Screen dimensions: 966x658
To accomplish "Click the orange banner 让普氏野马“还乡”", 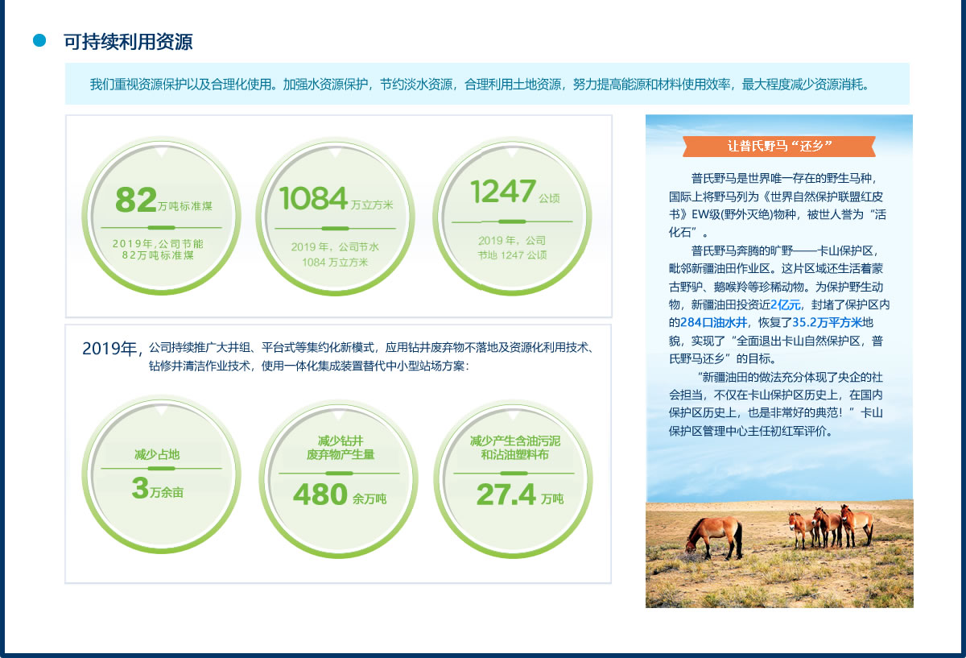I will pos(779,146).
